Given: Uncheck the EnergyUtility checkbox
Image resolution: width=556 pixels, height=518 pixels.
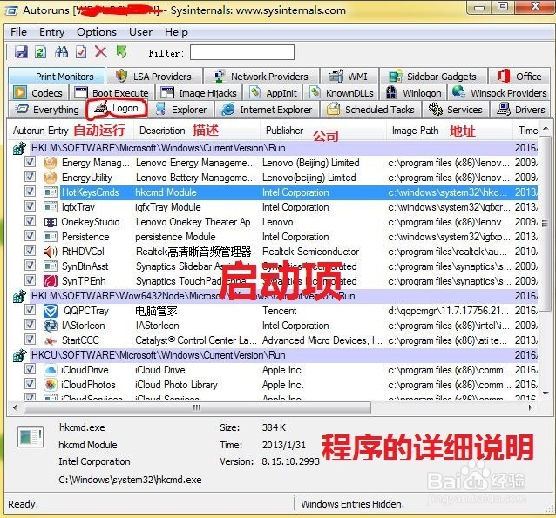Looking at the screenshot, I should (x=31, y=177).
